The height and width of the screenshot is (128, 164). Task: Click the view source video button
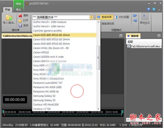(108, 24)
